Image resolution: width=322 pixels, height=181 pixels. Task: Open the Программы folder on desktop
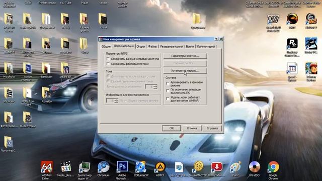[197, 20]
